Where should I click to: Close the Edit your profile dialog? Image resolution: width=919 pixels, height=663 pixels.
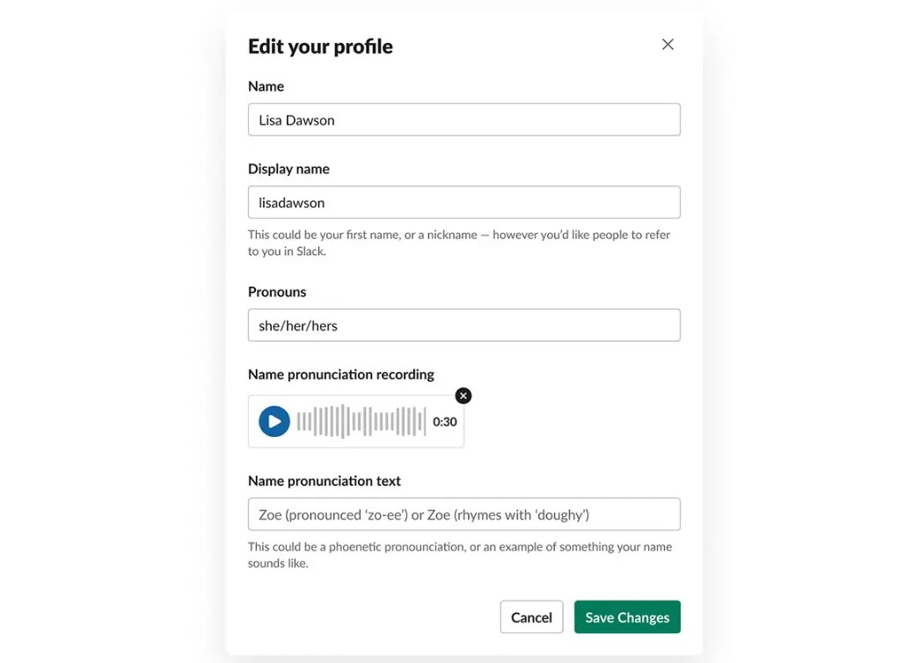point(667,45)
